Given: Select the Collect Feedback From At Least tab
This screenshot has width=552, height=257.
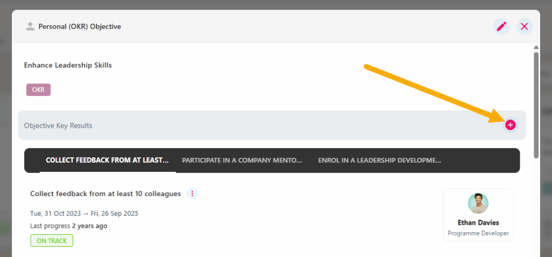Looking at the screenshot, I should 107,160.
